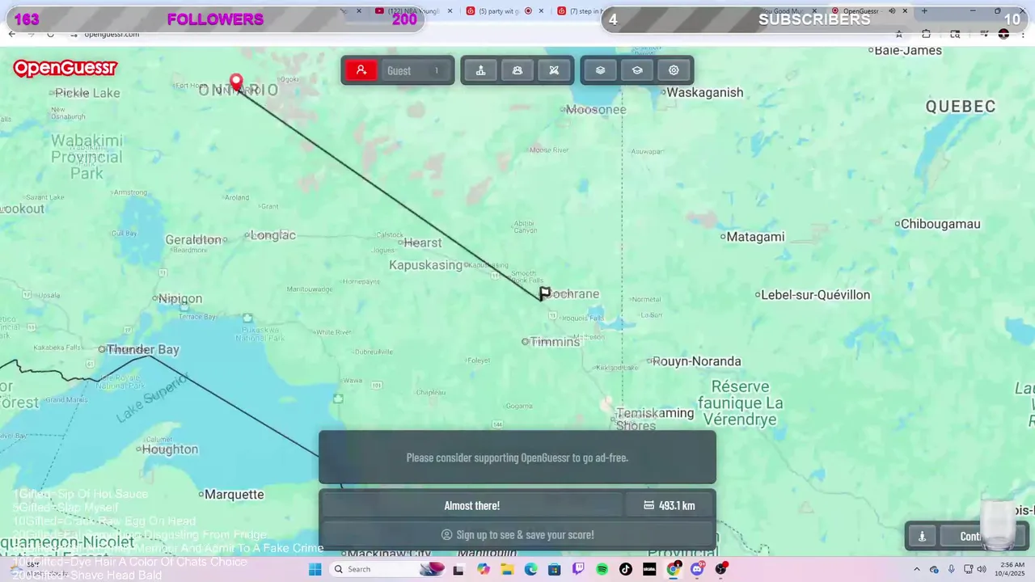The image size is (1035, 582).
Task: Open the settings gear icon
Action: [674, 70]
